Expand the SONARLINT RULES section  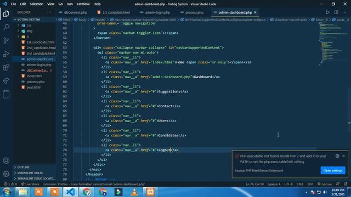30,173
